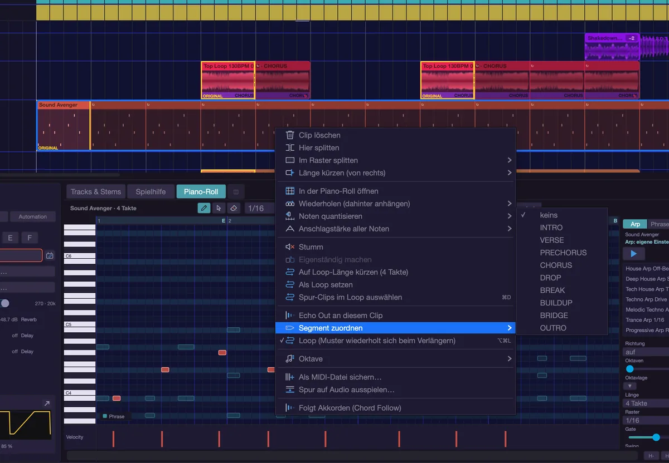Click the Trance Arp 1/16 preset
Screen dimensions: 669x463
point(647,320)
